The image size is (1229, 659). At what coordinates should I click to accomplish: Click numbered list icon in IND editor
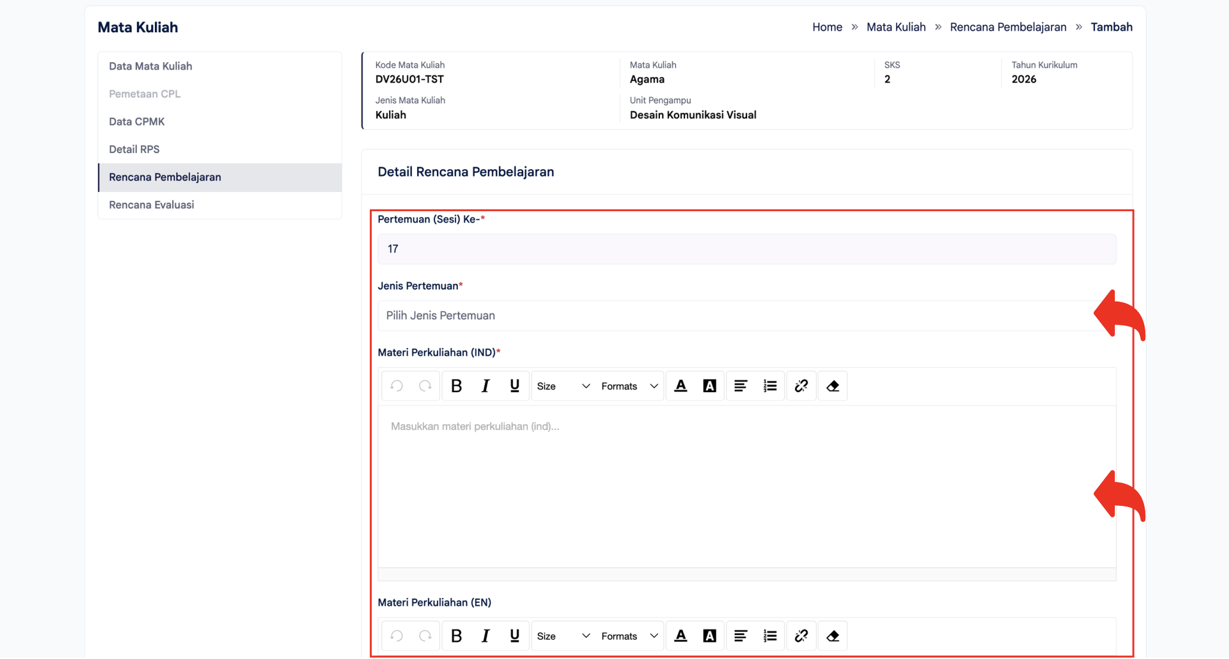[770, 386]
